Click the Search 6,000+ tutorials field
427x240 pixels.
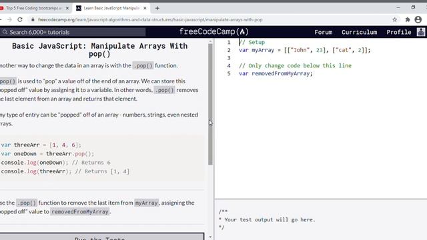tap(73, 32)
